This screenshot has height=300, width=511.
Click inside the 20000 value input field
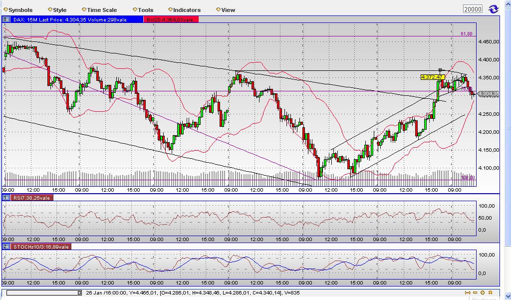472,8
